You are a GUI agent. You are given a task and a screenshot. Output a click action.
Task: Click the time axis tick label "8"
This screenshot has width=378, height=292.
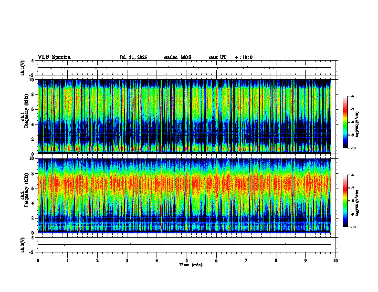276,261
